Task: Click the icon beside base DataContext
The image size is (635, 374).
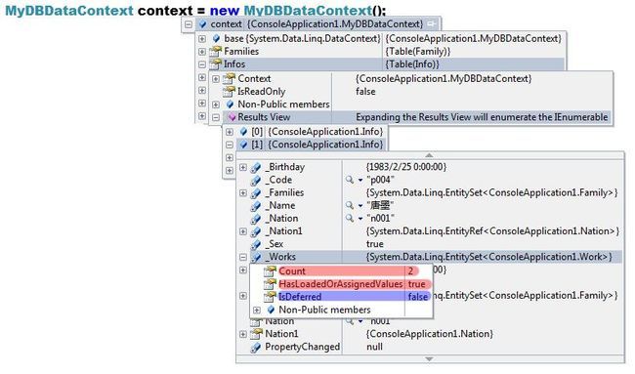Action: click(216, 39)
